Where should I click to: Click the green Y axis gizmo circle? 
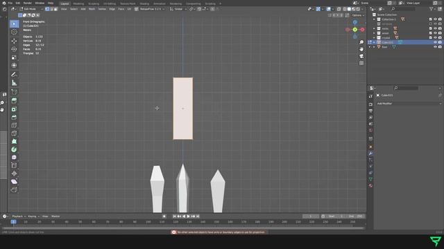pos(355,30)
